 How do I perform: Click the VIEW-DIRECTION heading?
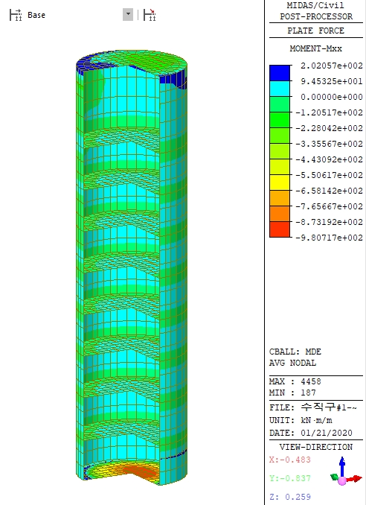click(x=316, y=447)
